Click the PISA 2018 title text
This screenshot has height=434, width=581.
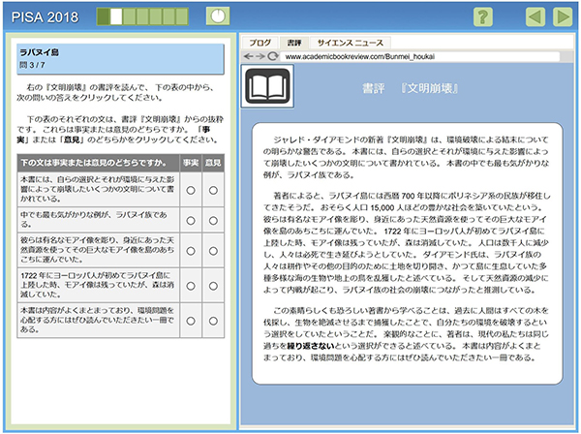(45, 17)
